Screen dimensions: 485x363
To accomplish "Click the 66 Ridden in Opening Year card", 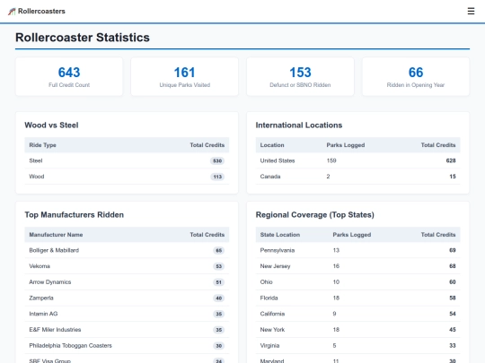I will click(416, 76).
